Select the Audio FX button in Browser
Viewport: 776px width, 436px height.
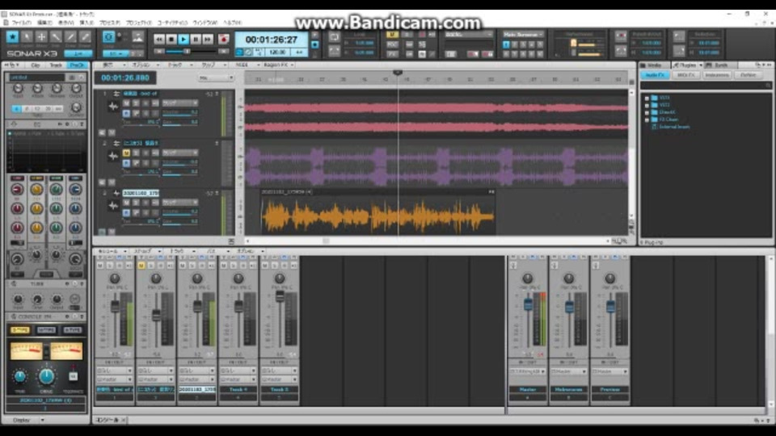tap(656, 75)
